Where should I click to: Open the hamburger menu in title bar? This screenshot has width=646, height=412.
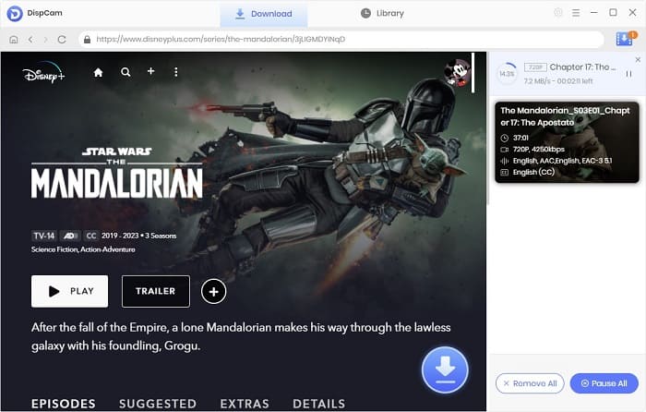coord(576,13)
